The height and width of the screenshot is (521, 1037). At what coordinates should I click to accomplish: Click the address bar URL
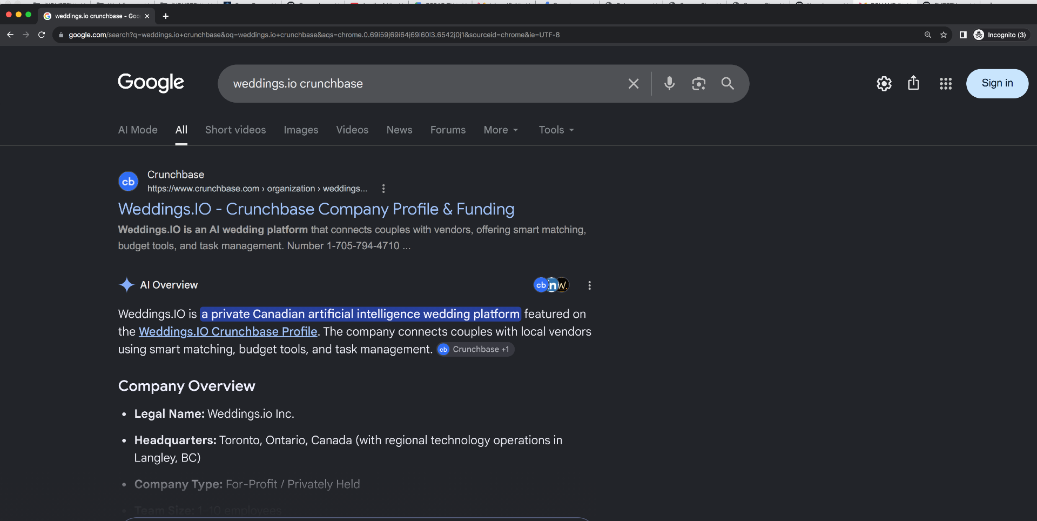tap(314, 35)
